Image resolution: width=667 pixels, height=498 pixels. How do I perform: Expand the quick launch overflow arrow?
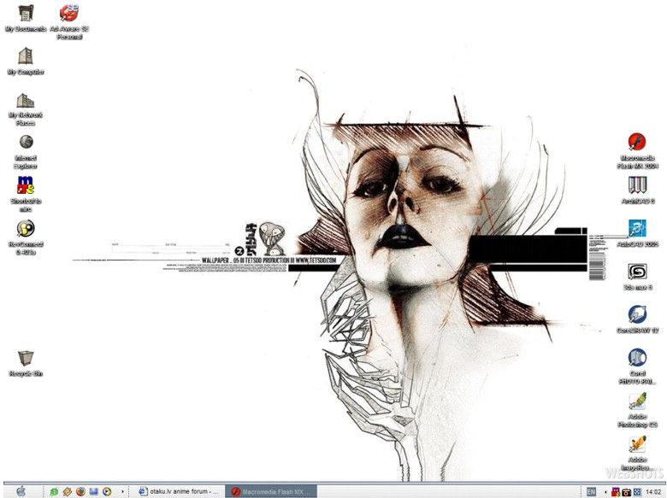pyautogui.click(x=122, y=492)
